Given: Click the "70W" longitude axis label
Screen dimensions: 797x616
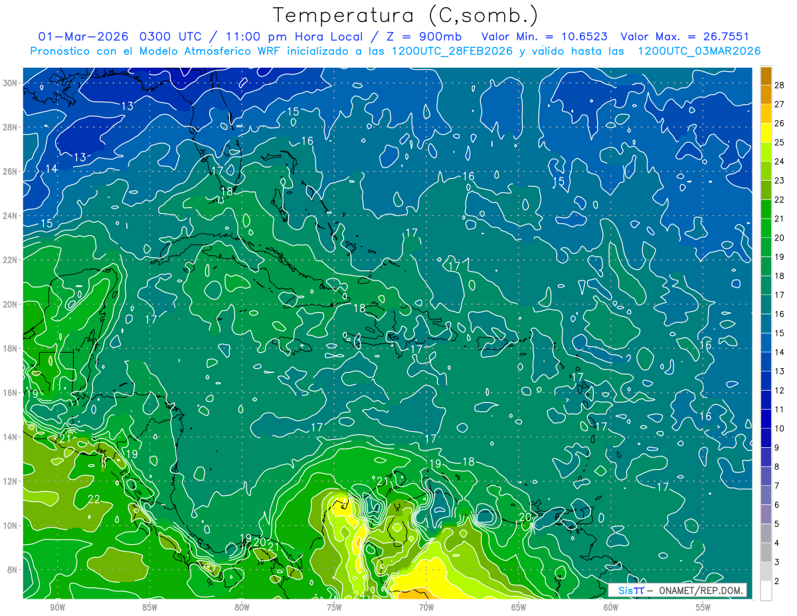Looking at the screenshot, I should click(x=426, y=607).
